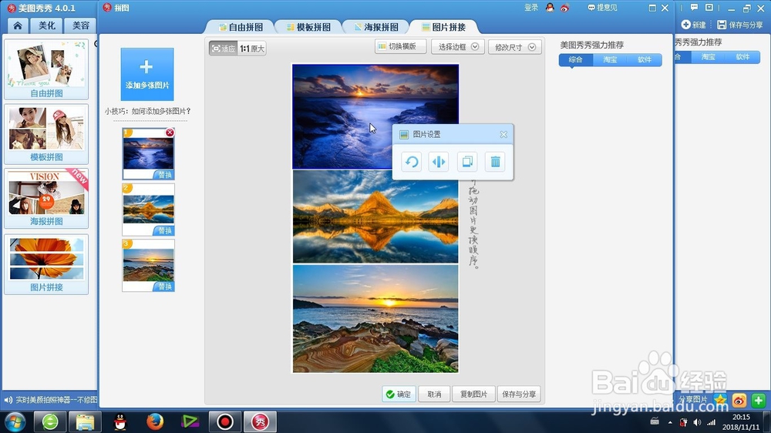771x433 pixels.
Task: Switch to 海报拼图 tab
Action: [x=376, y=27]
